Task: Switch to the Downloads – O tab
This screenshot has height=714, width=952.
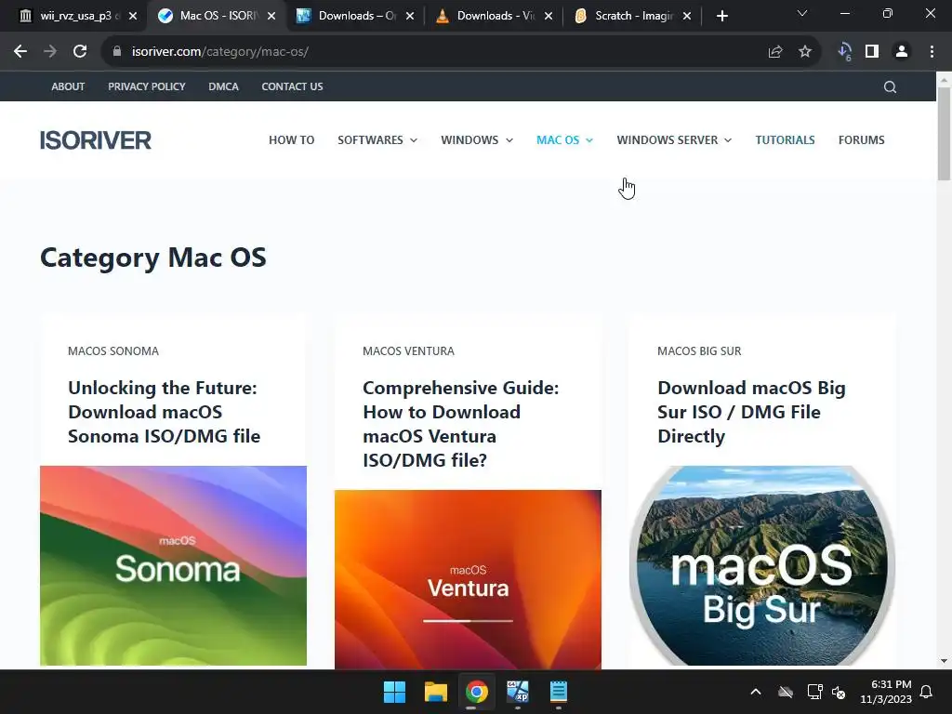Action: (354, 16)
